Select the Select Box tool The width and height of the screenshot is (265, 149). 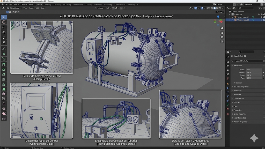(4, 17)
